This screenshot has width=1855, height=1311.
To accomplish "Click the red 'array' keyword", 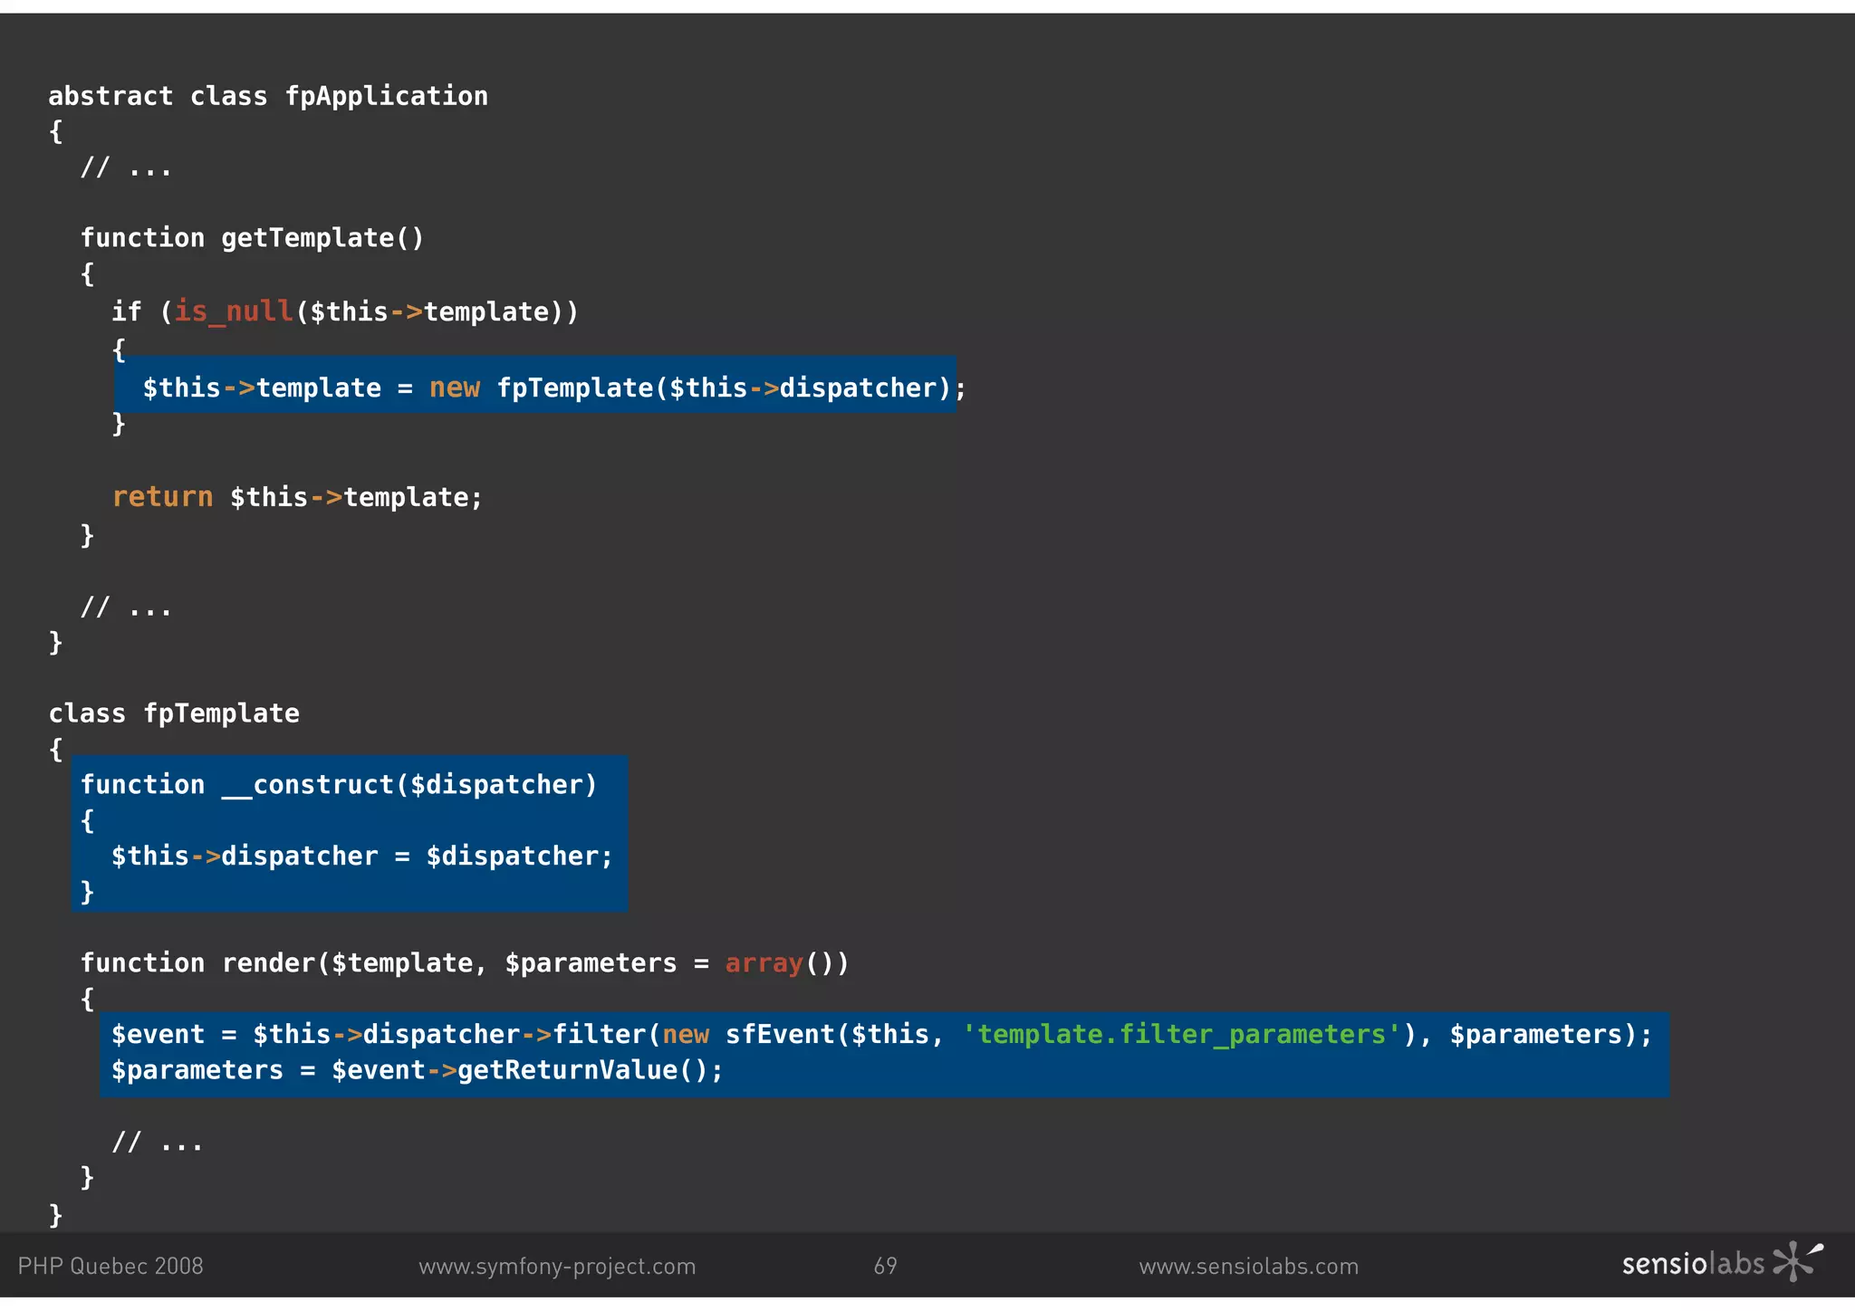I will point(764,963).
